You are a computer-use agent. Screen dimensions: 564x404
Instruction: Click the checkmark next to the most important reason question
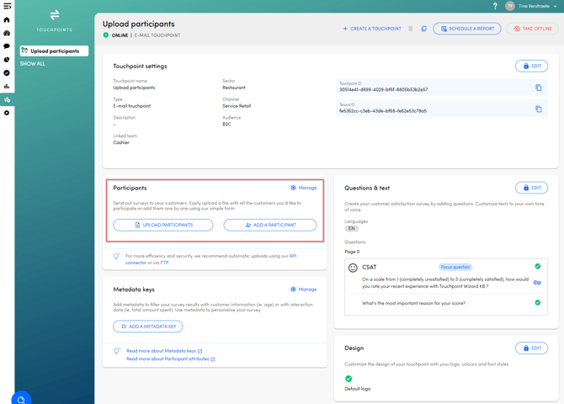pos(537,303)
